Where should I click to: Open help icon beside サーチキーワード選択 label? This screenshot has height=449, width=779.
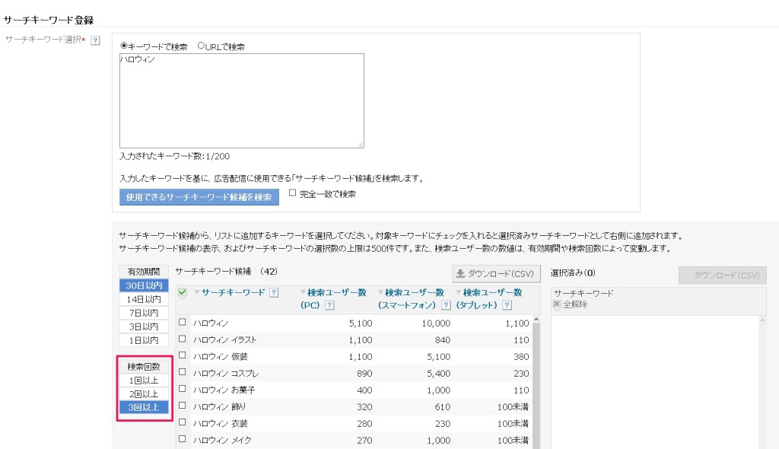95,40
